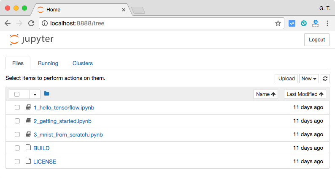
Task: Click the localhost:8888/tree address bar
Action: click(161, 23)
